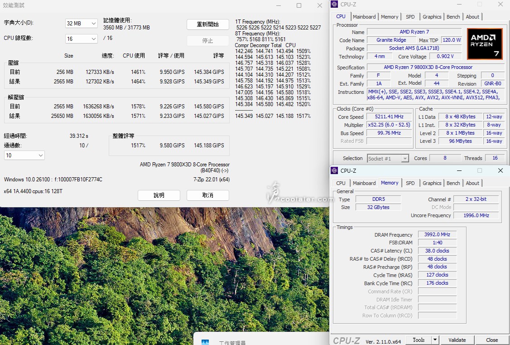Open Graphics tab in top CPU-Z window
This screenshot has height=345, width=510.
click(432, 17)
